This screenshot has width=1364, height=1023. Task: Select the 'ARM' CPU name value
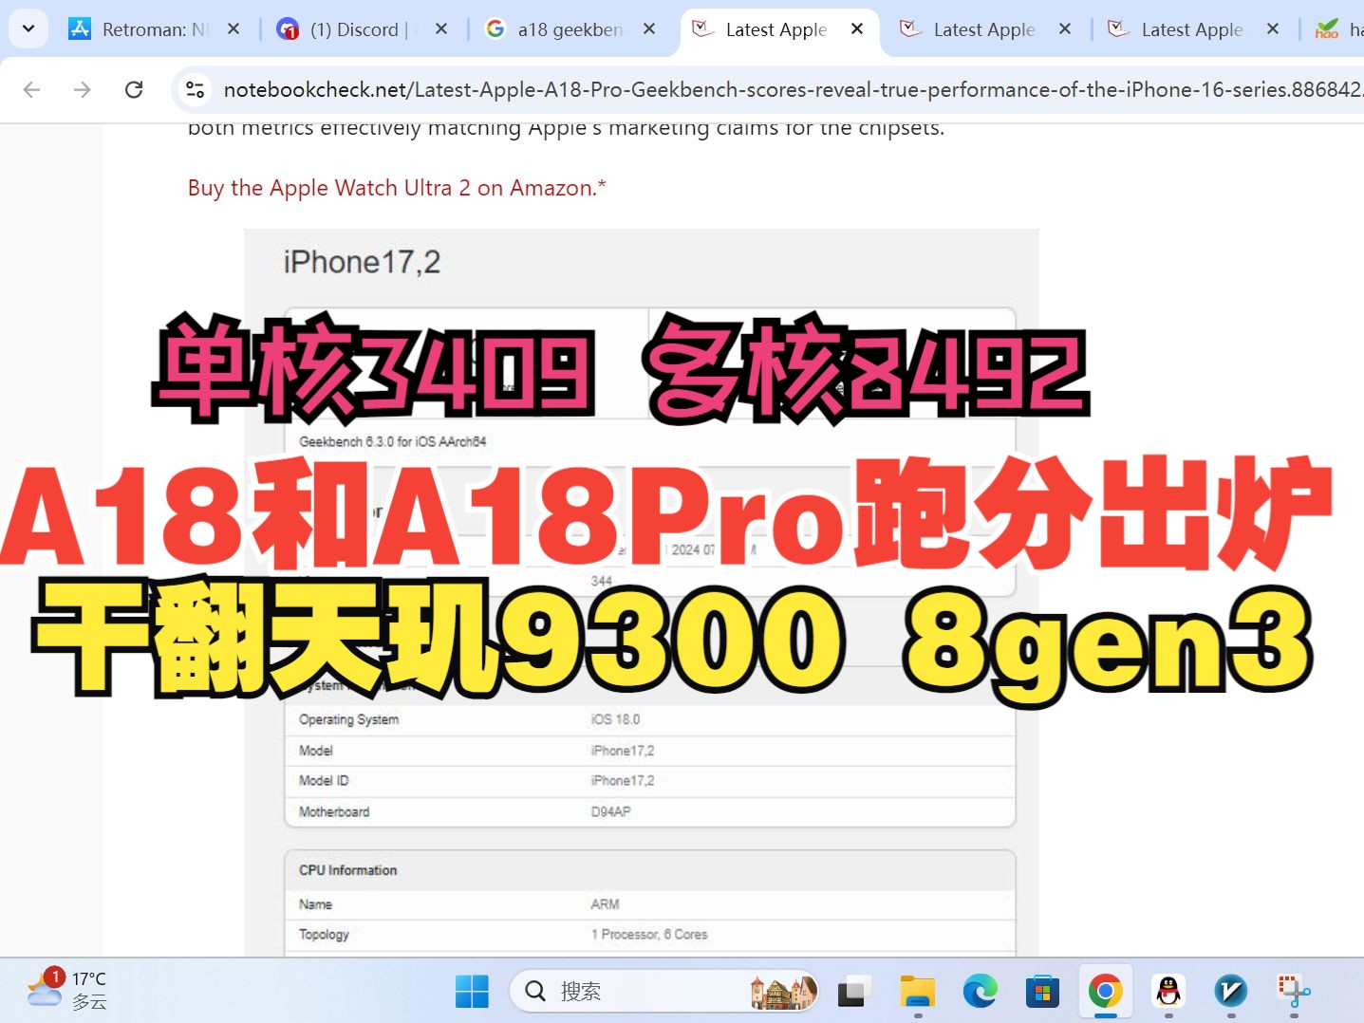(x=605, y=904)
